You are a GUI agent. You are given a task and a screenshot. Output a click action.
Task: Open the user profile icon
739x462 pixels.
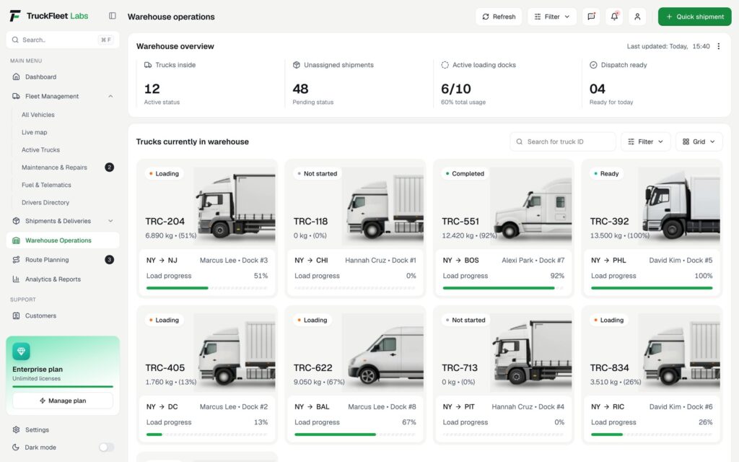637,17
